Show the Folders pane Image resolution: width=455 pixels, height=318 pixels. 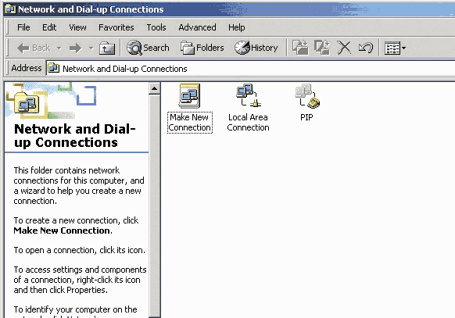pos(202,48)
